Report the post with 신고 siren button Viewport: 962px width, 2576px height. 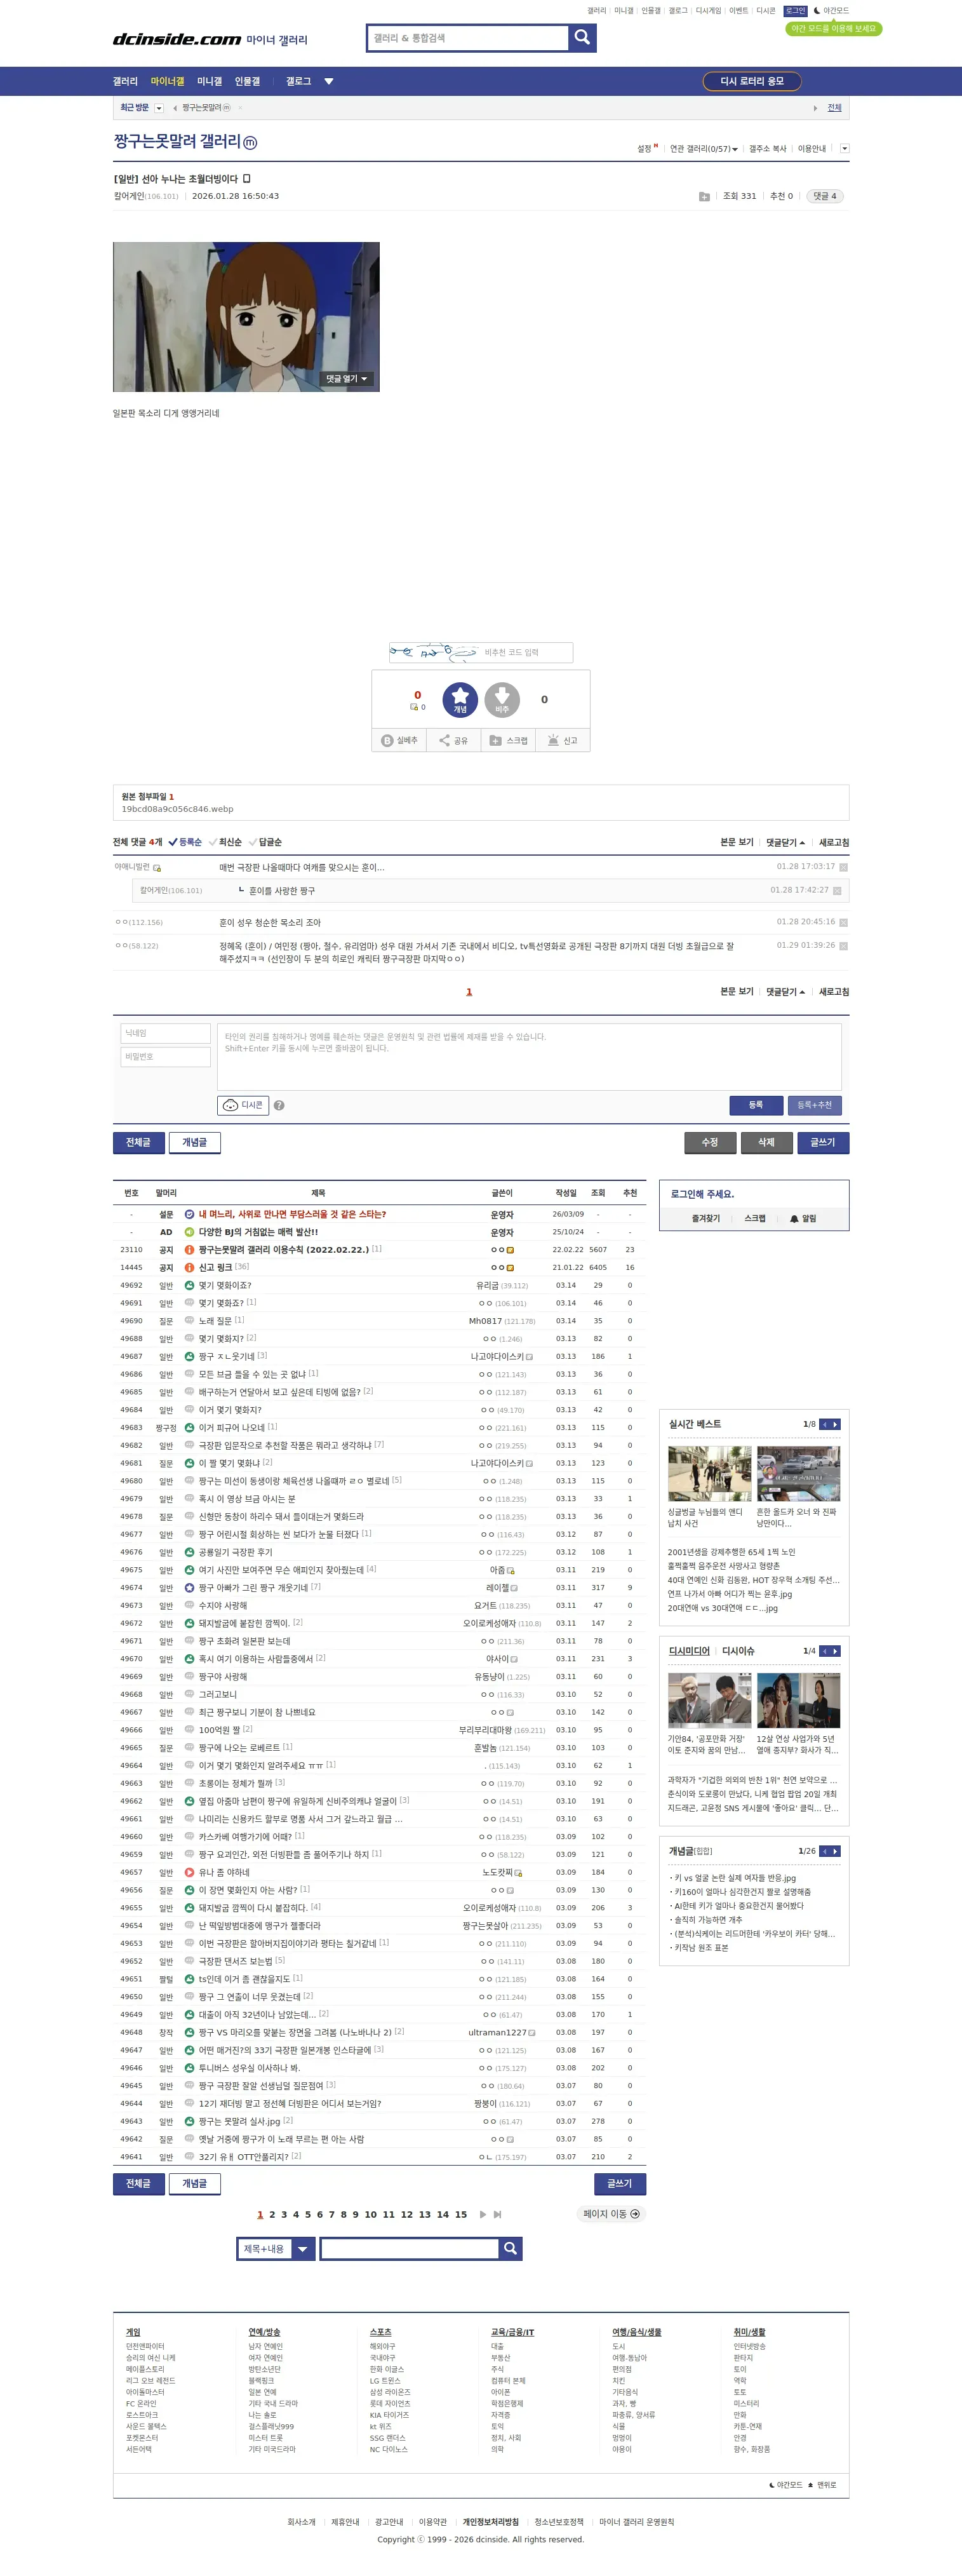[x=563, y=740]
